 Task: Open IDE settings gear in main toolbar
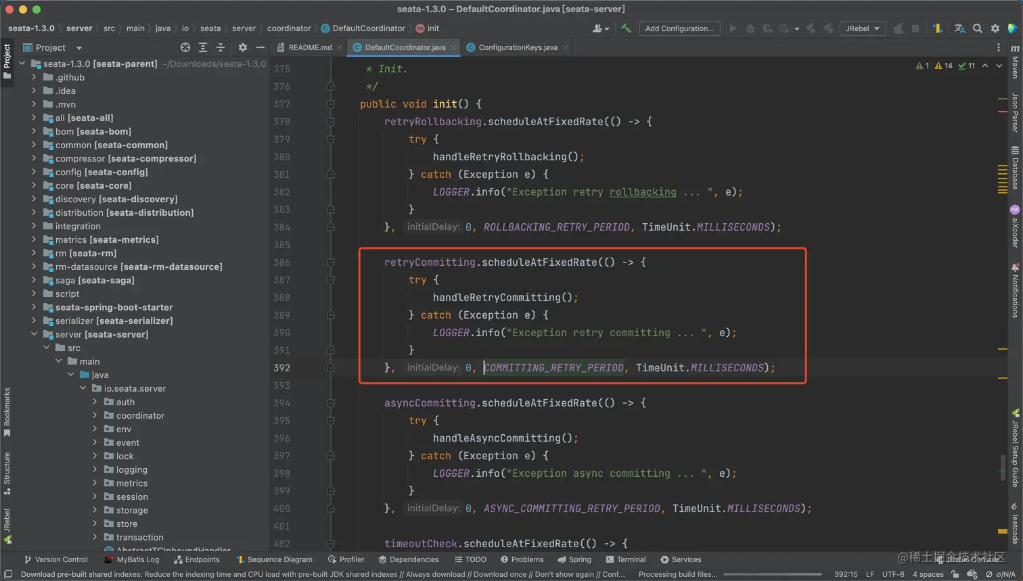coord(995,28)
